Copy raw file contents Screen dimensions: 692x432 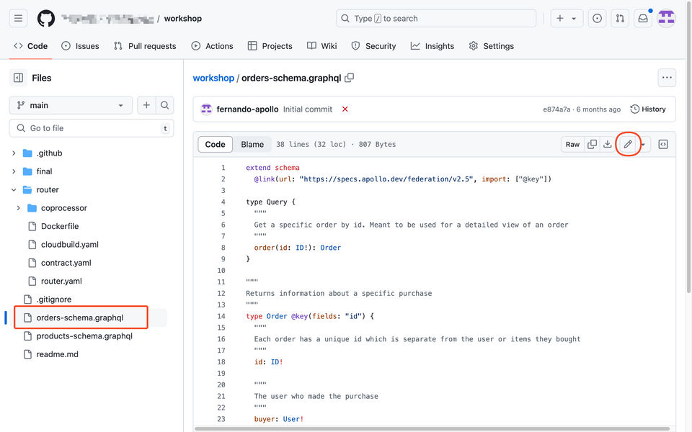(593, 144)
